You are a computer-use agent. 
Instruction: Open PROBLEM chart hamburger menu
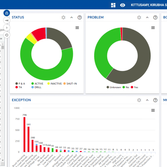[153, 28]
